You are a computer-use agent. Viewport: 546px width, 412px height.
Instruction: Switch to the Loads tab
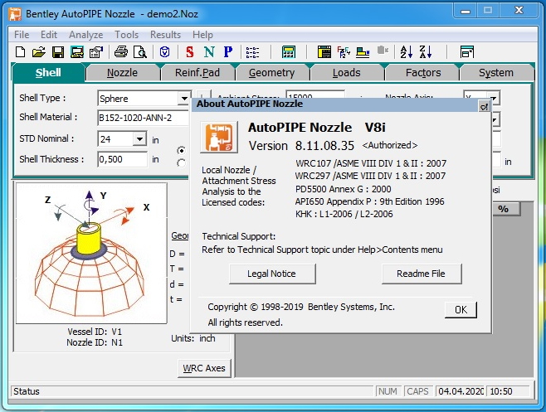pyautogui.click(x=347, y=73)
